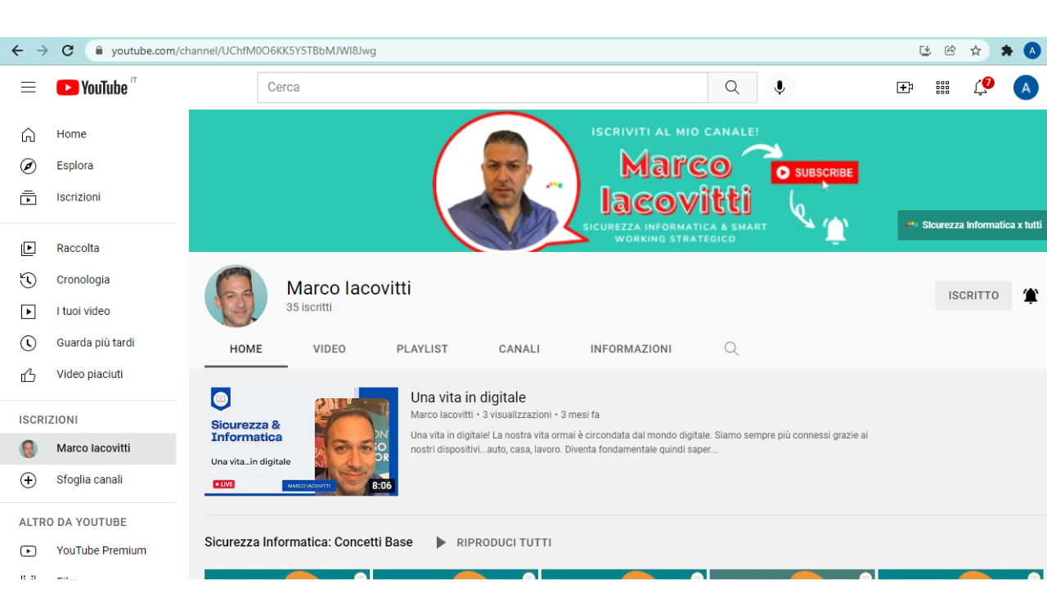Viewport: 1047px width, 589px height.
Task: Switch to the VIDEO channel tab
Action: (x=330, y=349)
